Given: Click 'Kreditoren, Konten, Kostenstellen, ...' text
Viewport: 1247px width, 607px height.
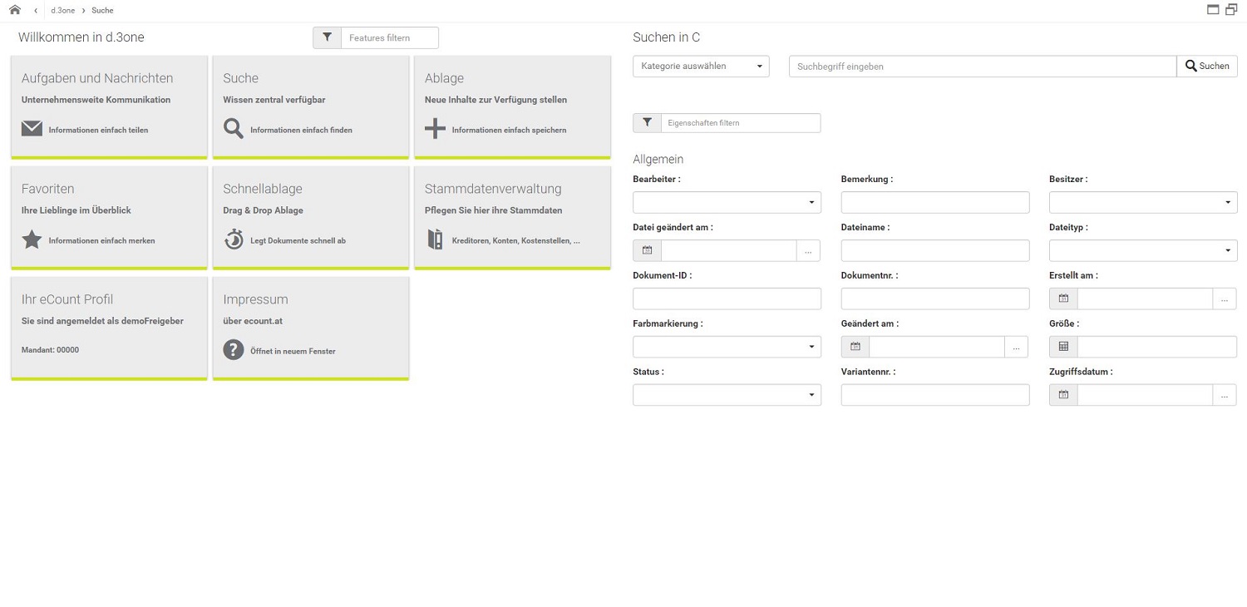Looking at the screenshot, I should [x=516, y=241].
